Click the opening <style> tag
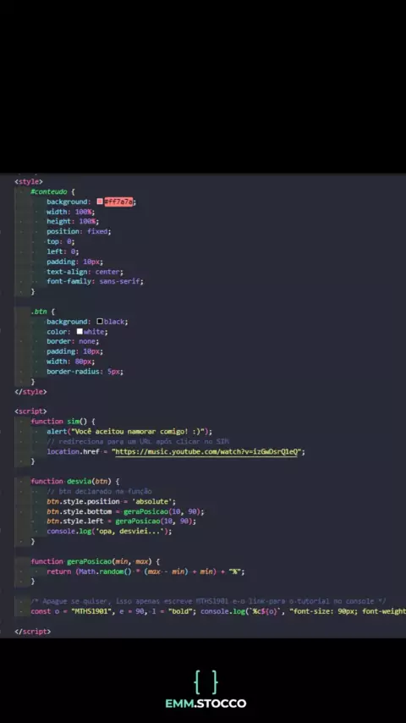Screen dimensions: 406x723 tap(29, 182)
